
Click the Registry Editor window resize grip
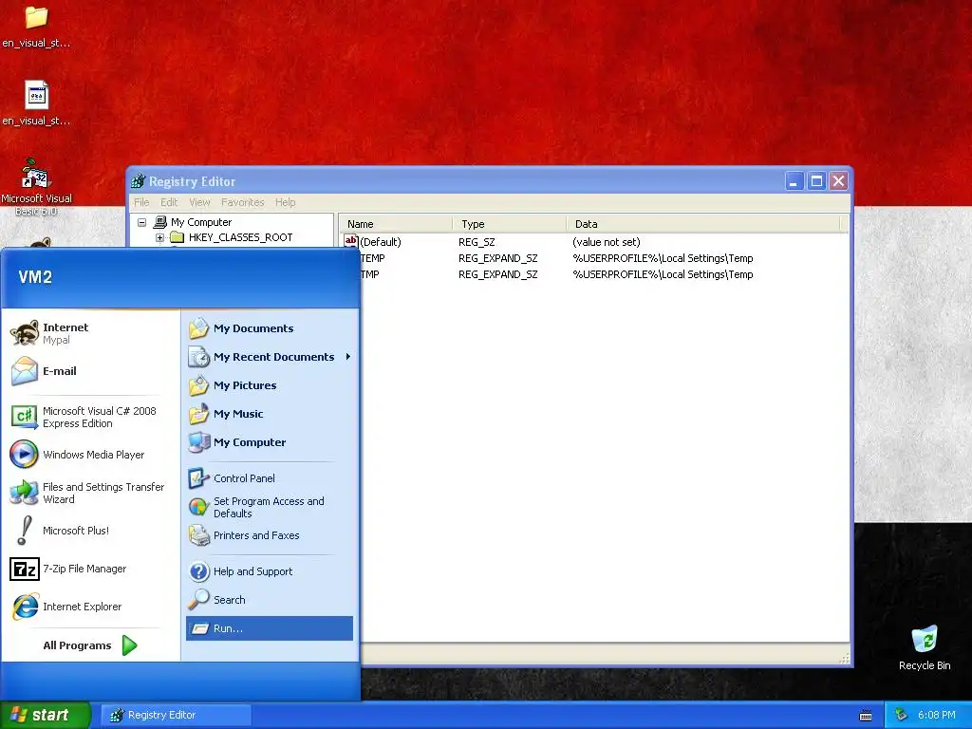[x=844, y=659]
